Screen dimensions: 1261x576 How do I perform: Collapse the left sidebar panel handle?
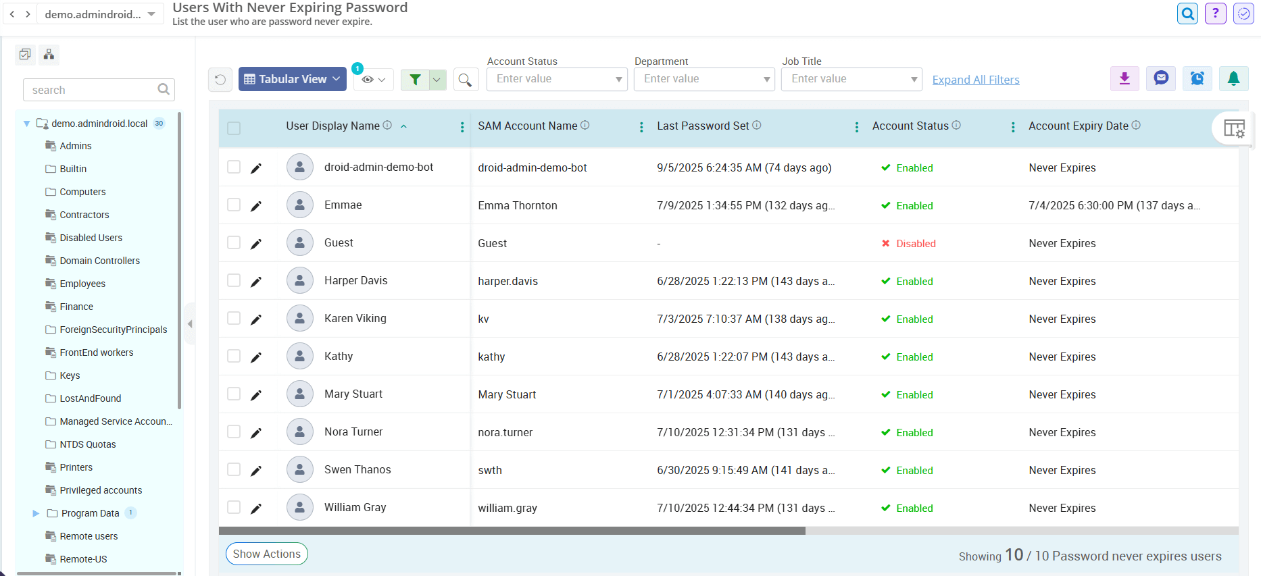[190, 324]
